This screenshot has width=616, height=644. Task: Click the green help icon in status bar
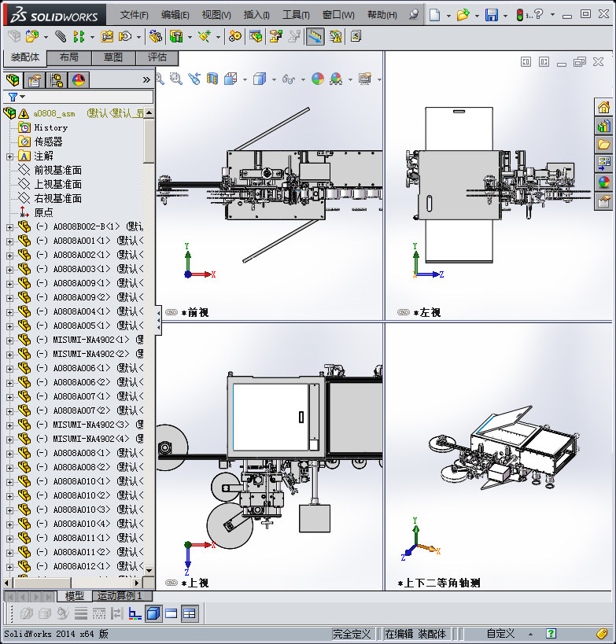(x=551, y=634)
